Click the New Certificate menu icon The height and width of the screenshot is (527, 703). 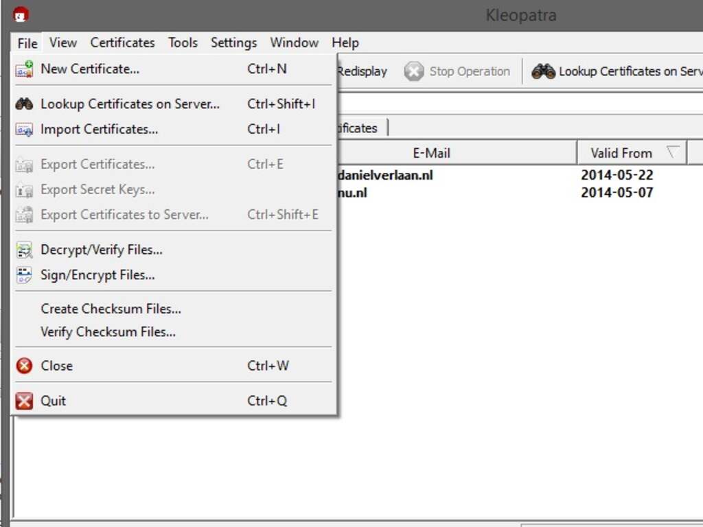(x=24, y=69)
